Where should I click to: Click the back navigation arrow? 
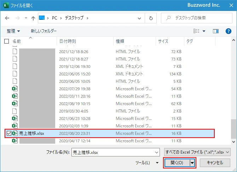pyautogui.click(x=7, y=18)
